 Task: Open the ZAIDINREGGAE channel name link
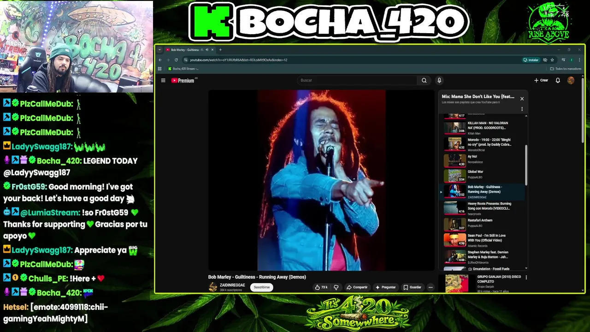point(232,285)
